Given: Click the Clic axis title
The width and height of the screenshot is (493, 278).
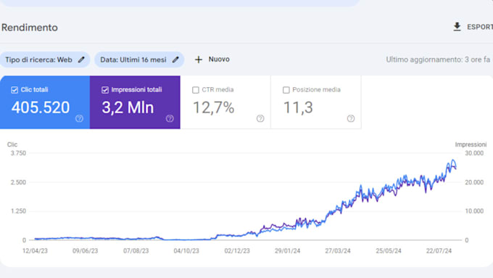Looking at the screenshot, I should (12, 144).
